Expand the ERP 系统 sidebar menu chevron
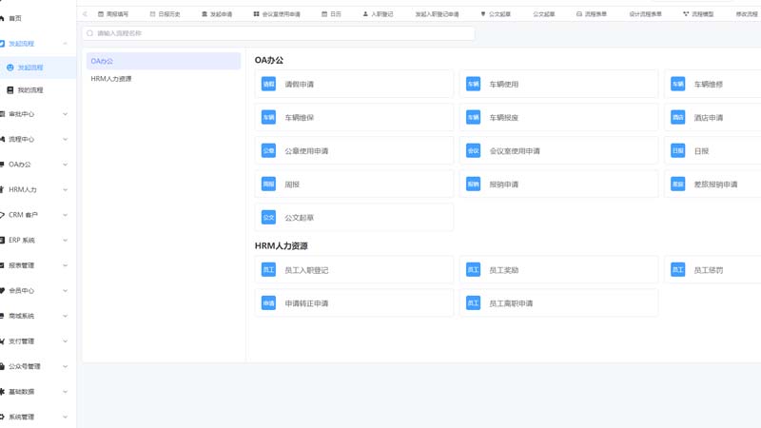 (65, 241)
